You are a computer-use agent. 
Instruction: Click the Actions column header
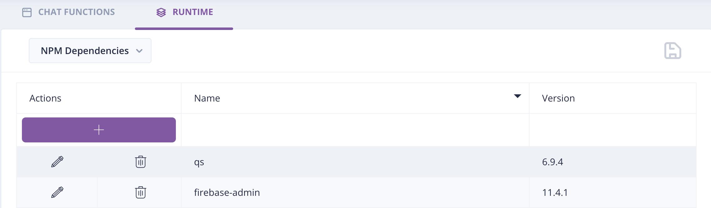(x=45, y=98)
